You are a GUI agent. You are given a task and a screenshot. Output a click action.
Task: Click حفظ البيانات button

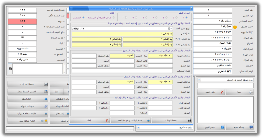coord(172,120)
